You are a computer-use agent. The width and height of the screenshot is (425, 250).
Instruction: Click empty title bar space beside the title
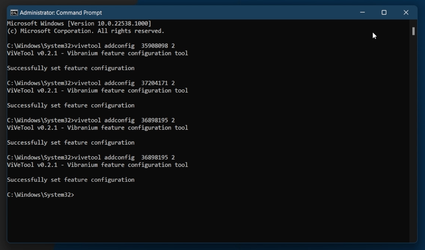(x=223, y=13)
